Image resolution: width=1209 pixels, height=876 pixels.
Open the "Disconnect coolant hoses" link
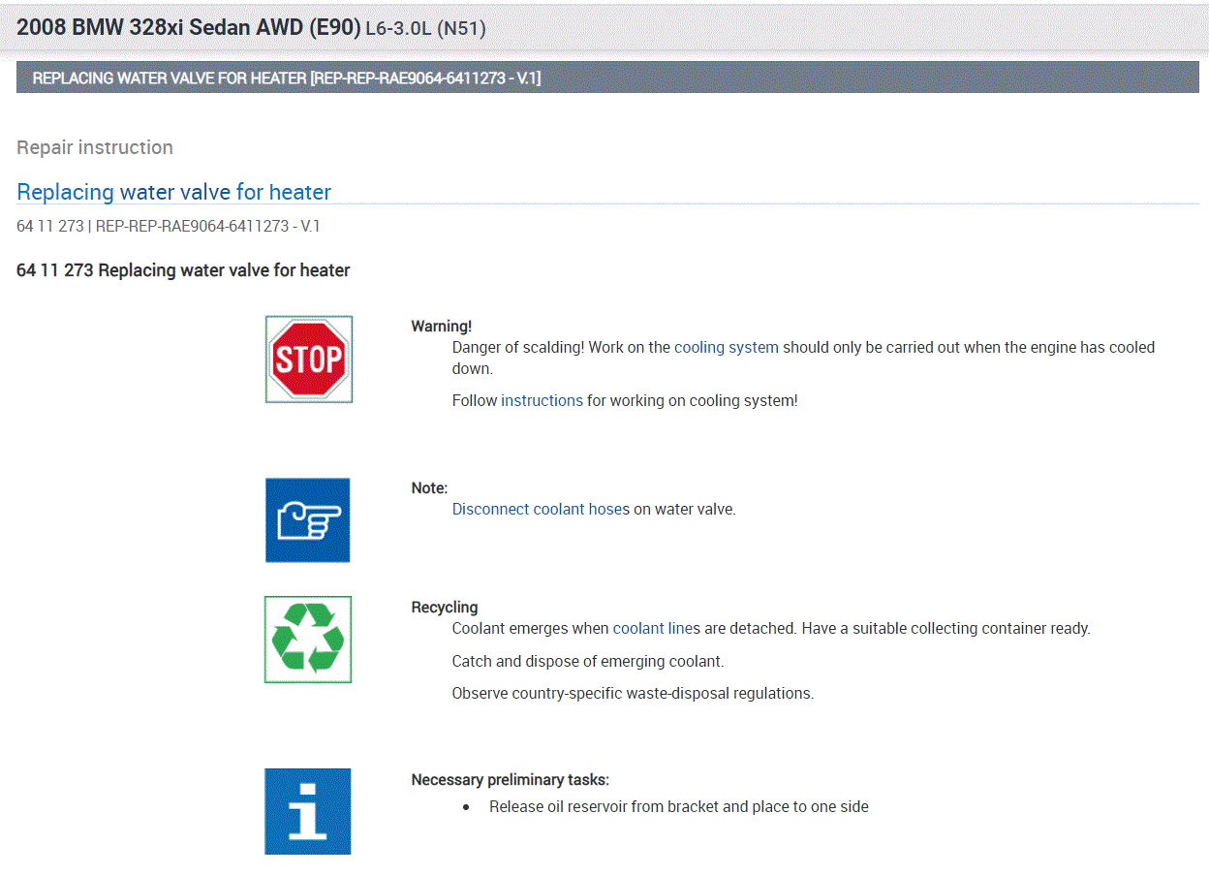(x=541, y=509)
